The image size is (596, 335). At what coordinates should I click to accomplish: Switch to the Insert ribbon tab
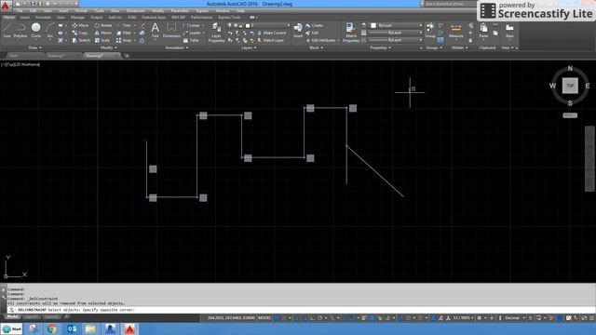click(25, 17)
